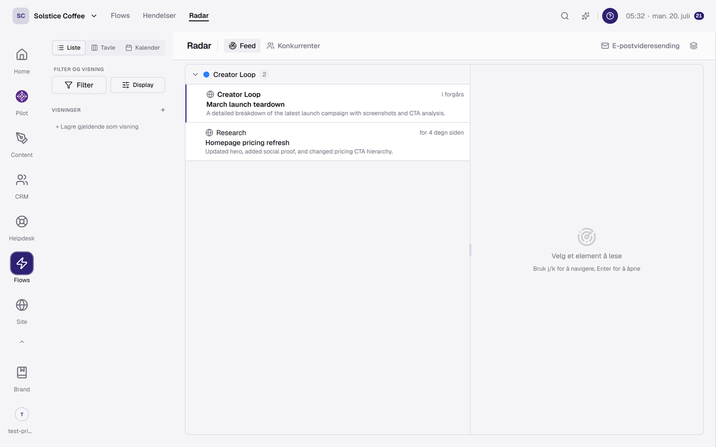Click the date and time display
Screen dimensions: 716x447
tap(658, 16)
